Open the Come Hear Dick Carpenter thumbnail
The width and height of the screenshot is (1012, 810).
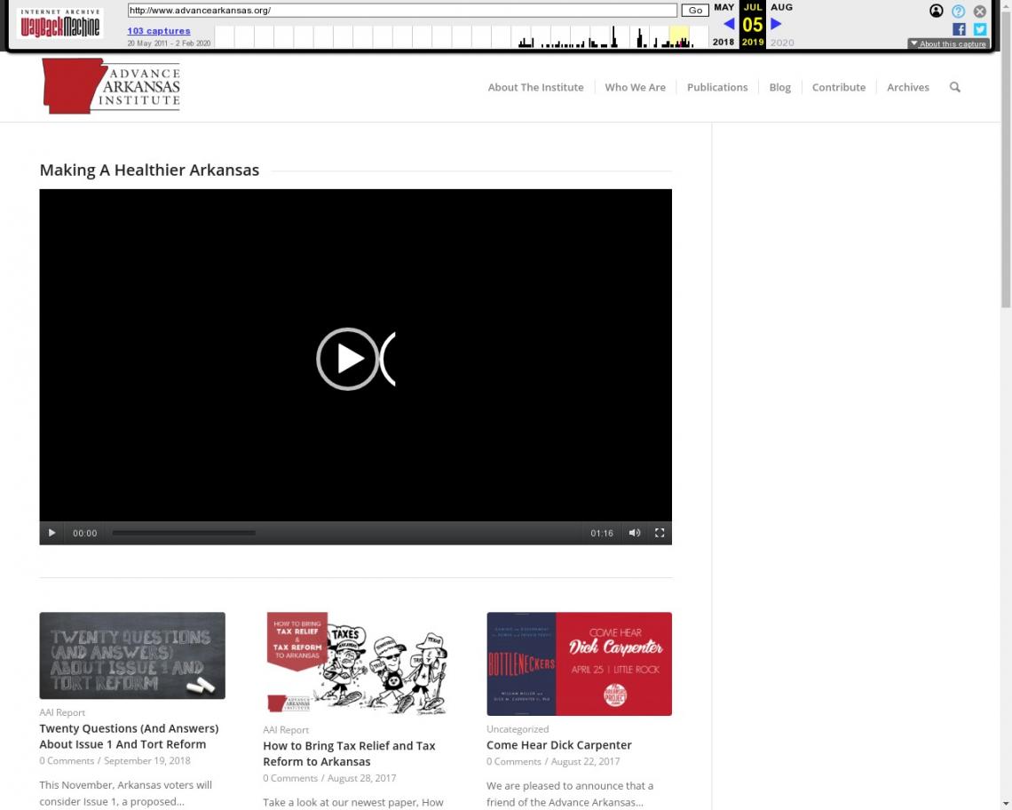point(579,664)
